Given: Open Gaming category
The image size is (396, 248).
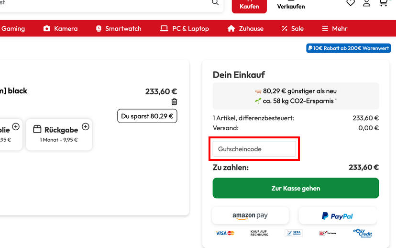Looking at the screenshot, I should pyautogui.click(x=13, y=29).
